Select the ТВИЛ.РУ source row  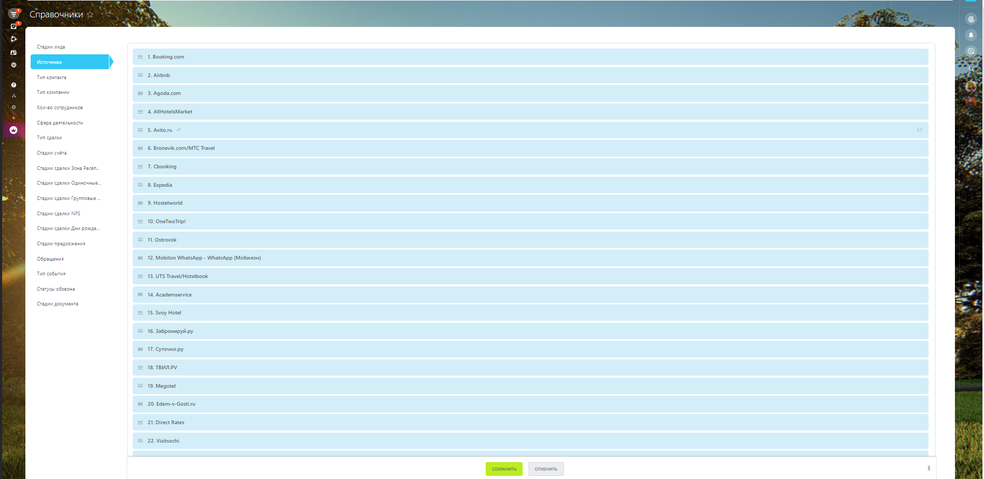pos(531,368)
